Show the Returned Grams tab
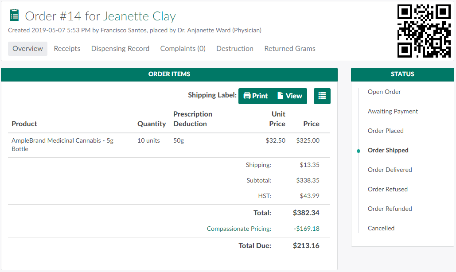Viewport: 456px width, 272px height. coord(290,49)
